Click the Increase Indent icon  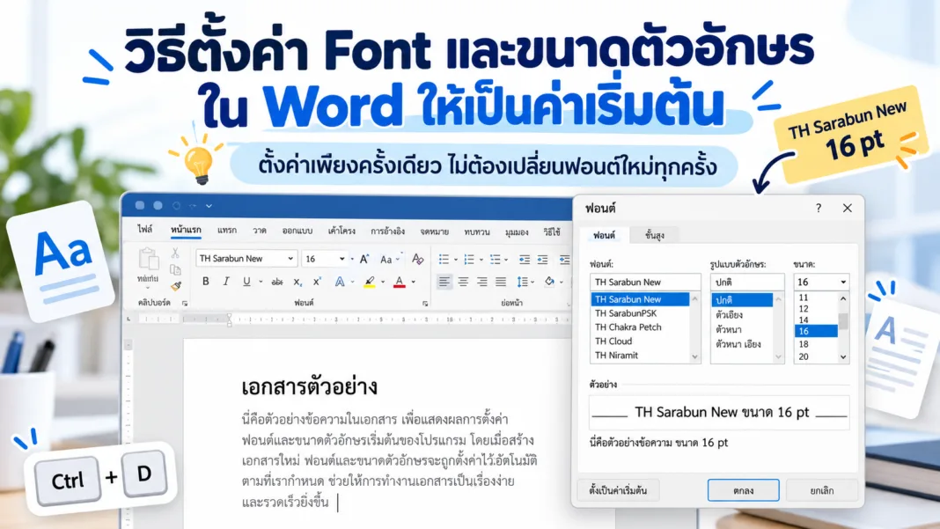(x=542, y=259)
